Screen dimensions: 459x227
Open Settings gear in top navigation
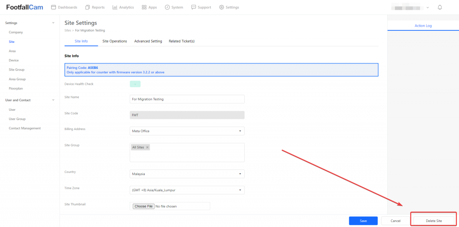pyautogui.click(x=229, y=7)
